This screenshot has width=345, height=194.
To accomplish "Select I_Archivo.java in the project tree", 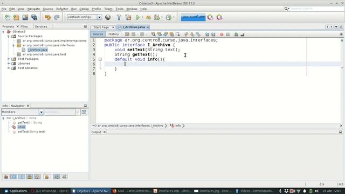I will (37, 50).
